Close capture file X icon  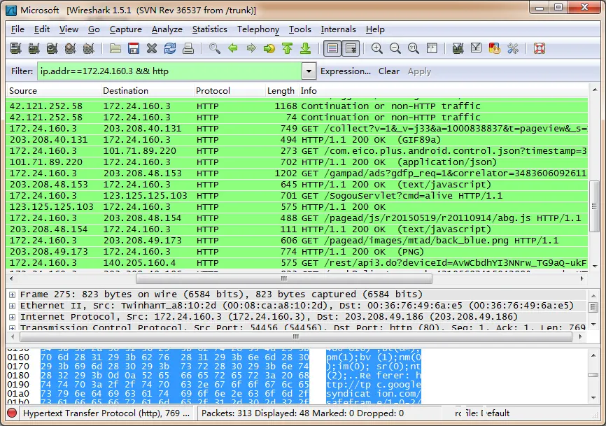pos(152,48)
